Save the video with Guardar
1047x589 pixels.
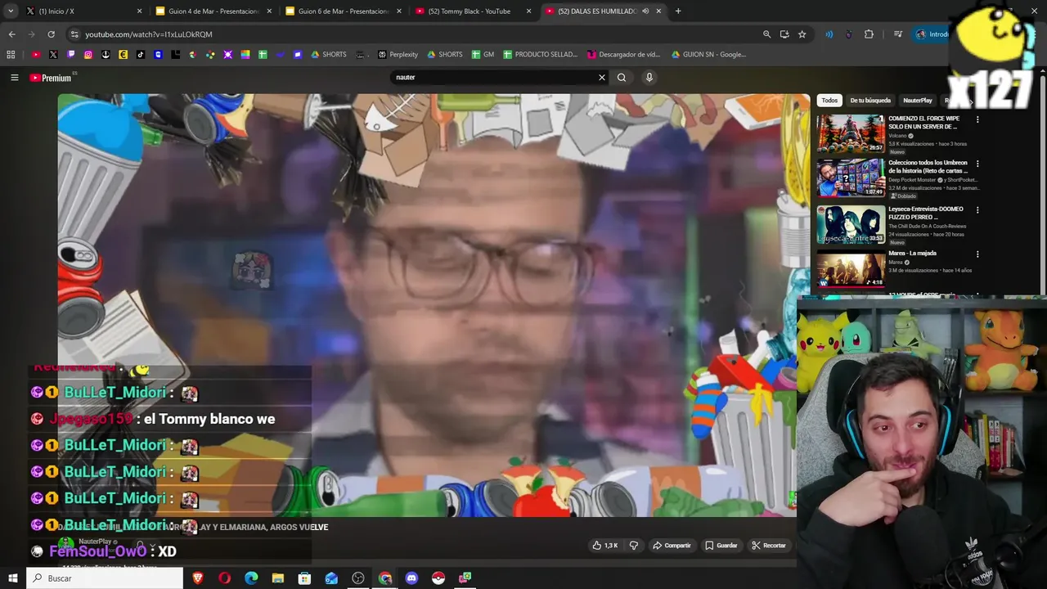pos(721,546)
